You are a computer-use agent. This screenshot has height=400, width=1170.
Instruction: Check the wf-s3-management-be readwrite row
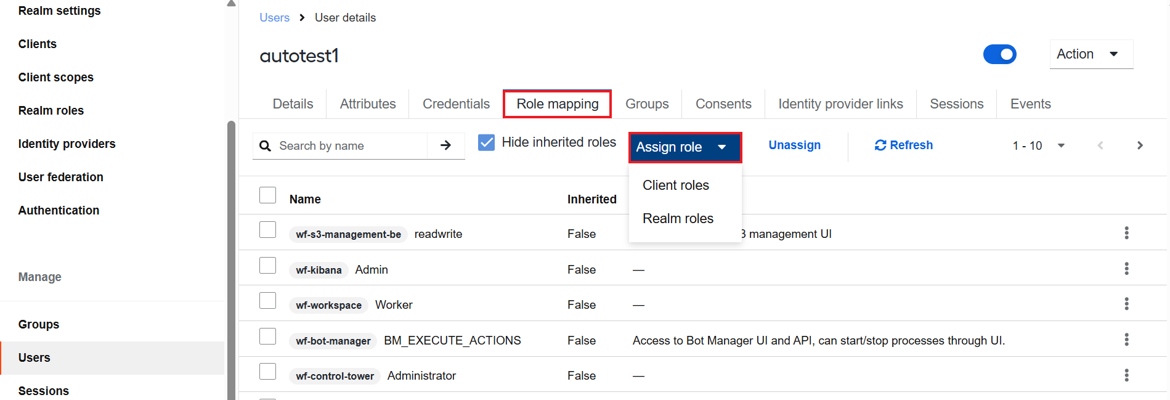[267, 229]
